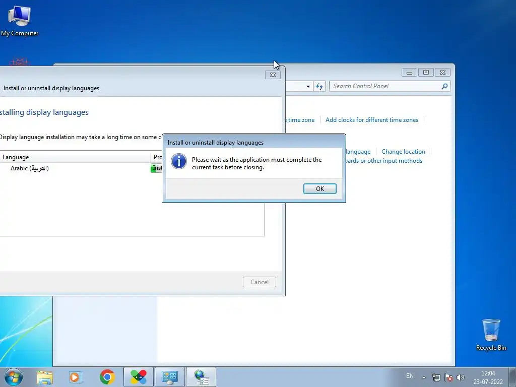Maximize the Control Panel window
Screen dimensions: 516x387
426,73
